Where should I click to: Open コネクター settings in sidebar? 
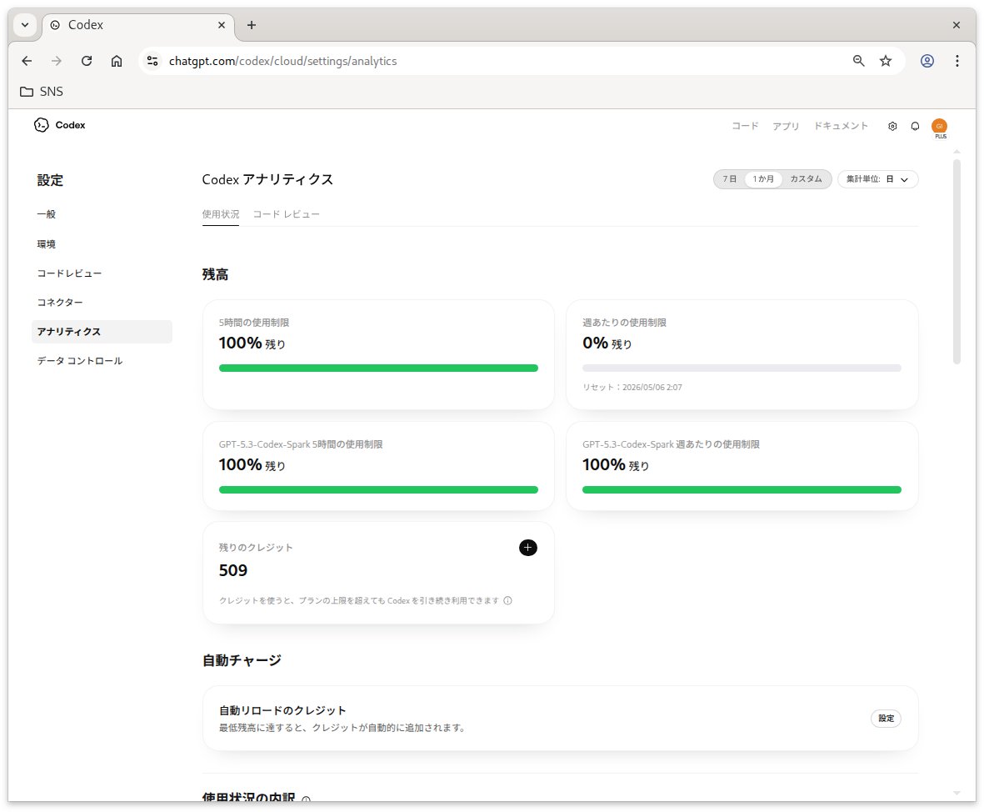pos(60,302)
